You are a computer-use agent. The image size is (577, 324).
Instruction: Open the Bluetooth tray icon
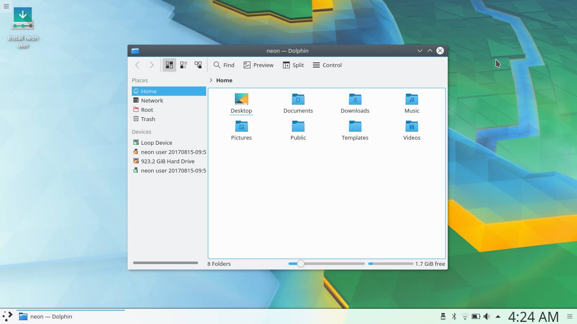click(454, 316)
